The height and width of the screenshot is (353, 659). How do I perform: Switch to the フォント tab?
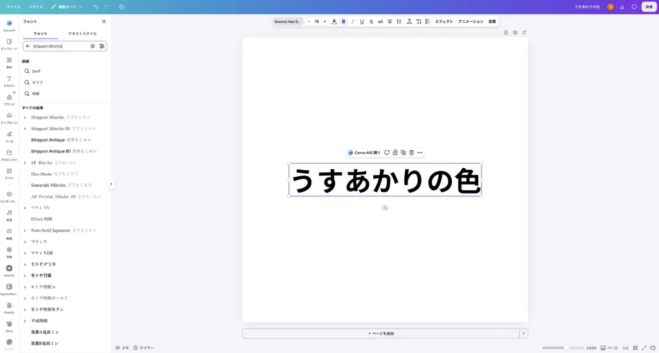(x=41, y=33)
